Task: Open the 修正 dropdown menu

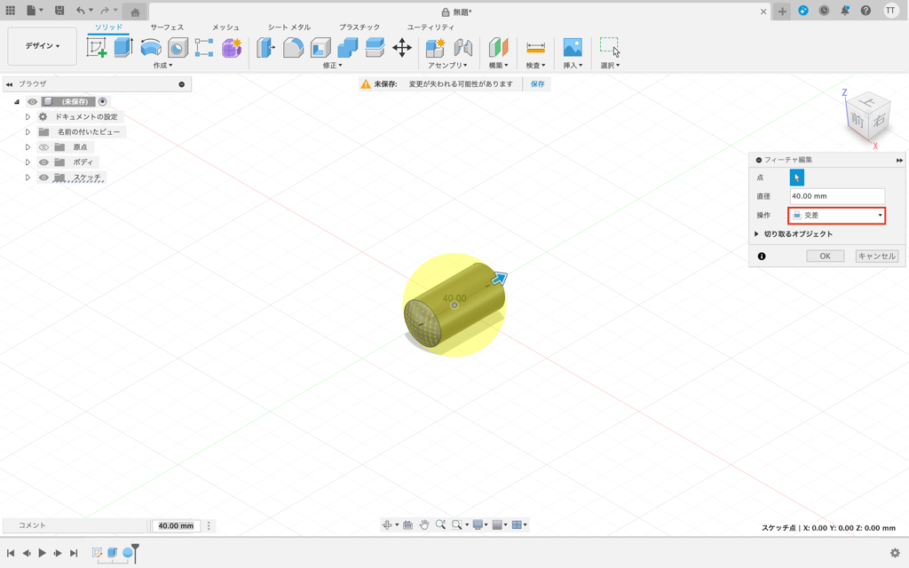Action: (x=333, y=66)
